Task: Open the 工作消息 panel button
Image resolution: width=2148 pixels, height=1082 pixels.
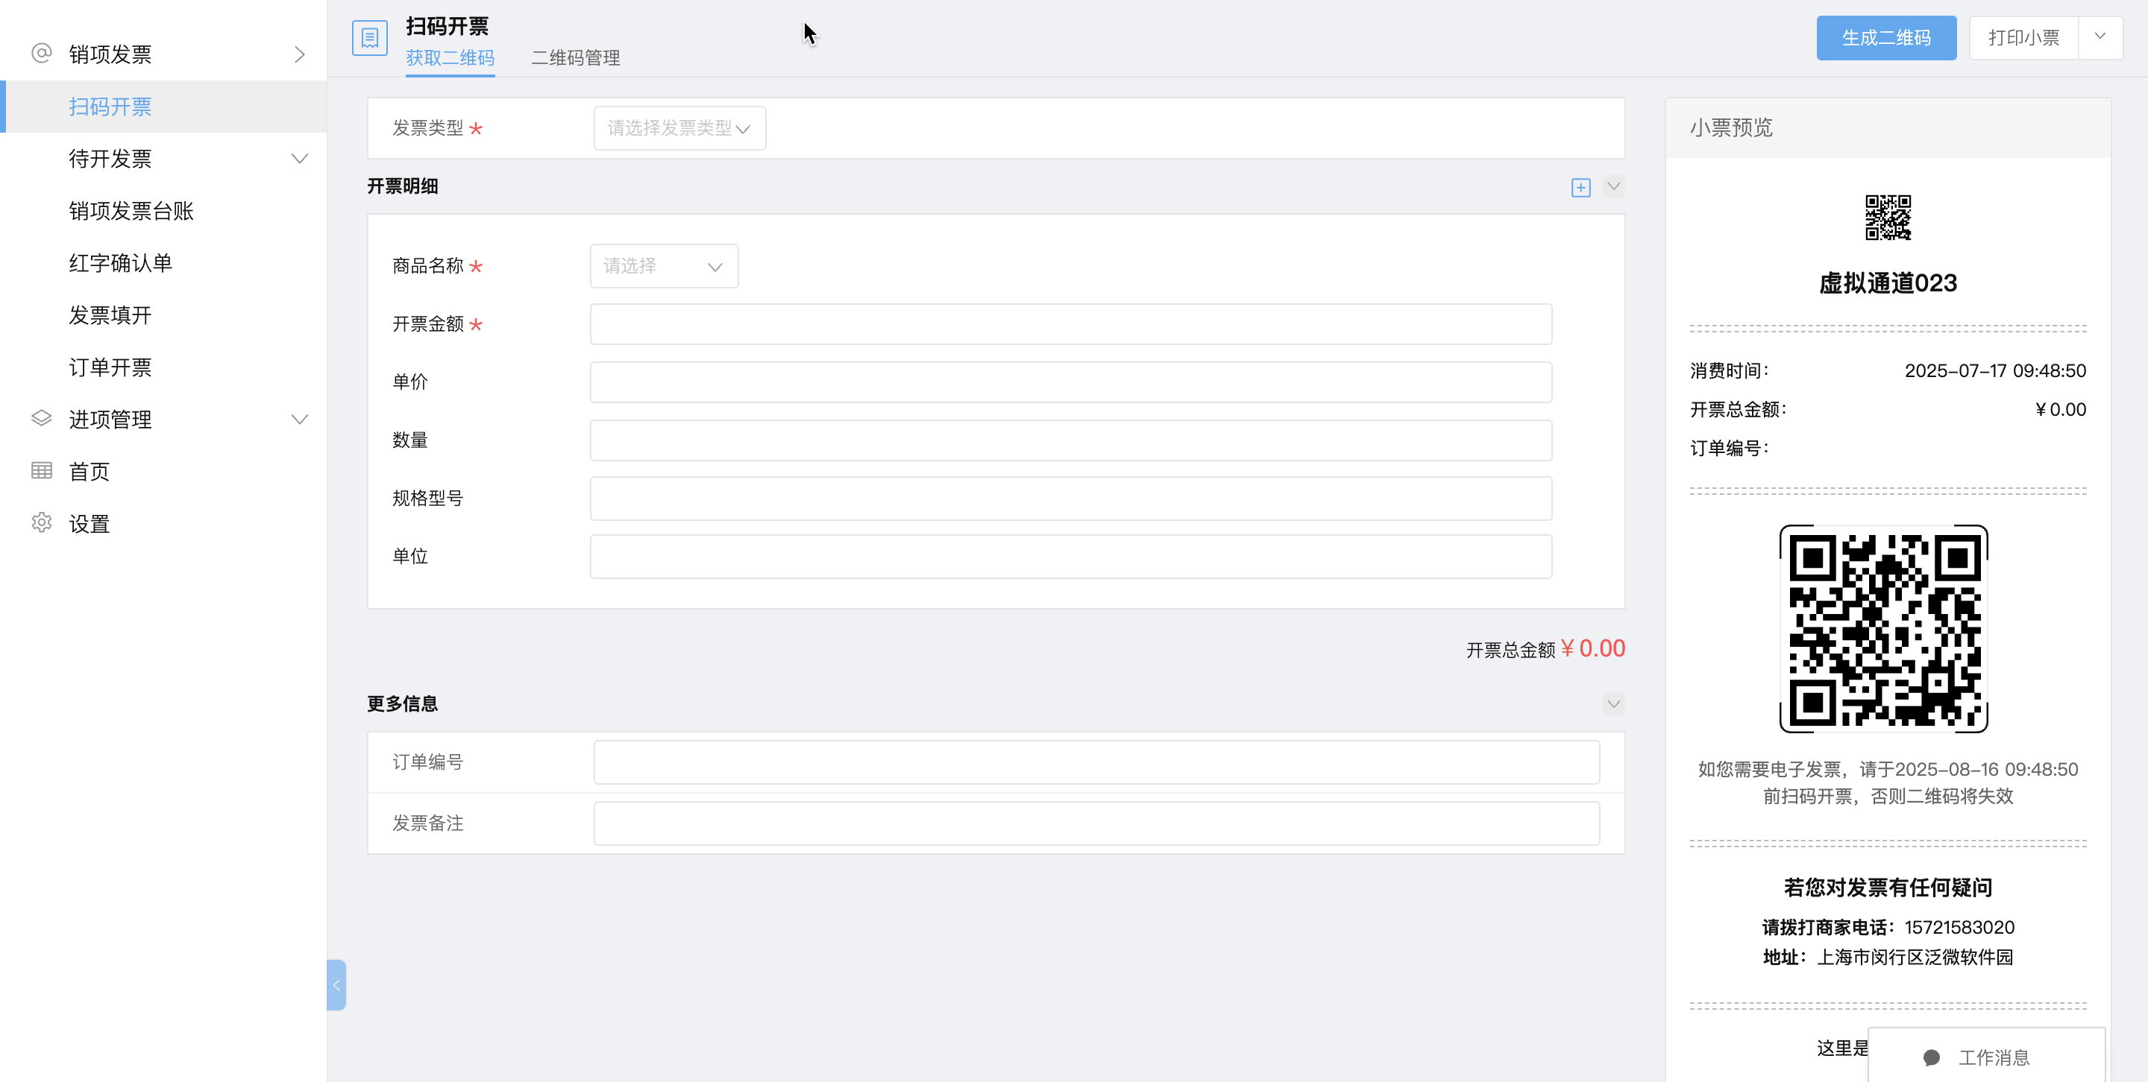Action: [x=1986, y=1057]
